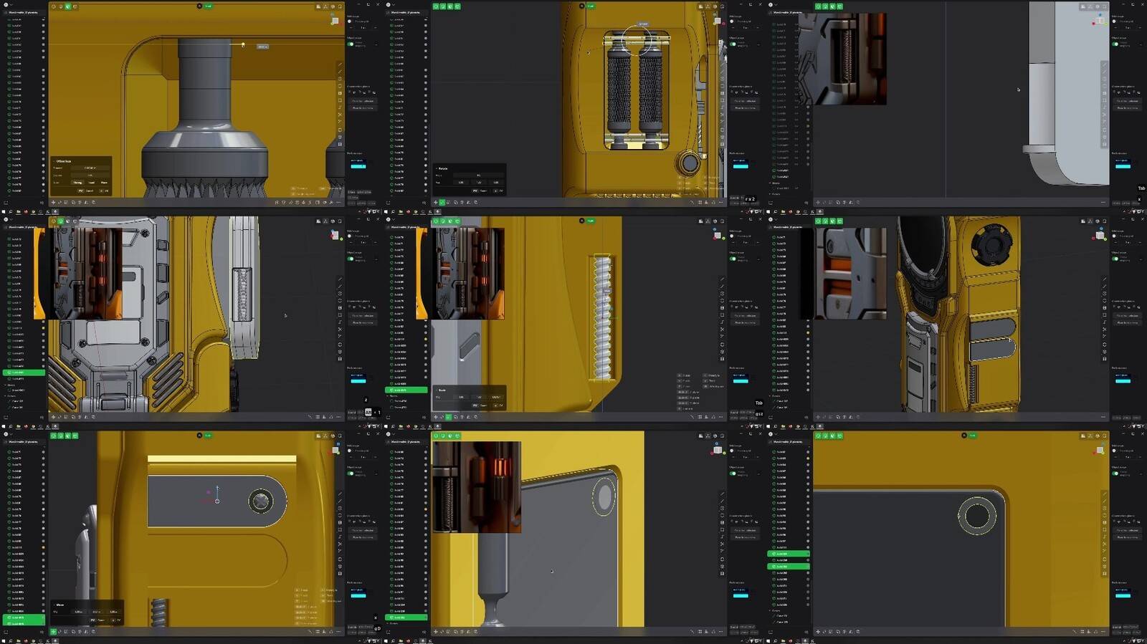
Task: Bottom-right screenshot: click third display icon above view cube
Action: (1097, 436)
